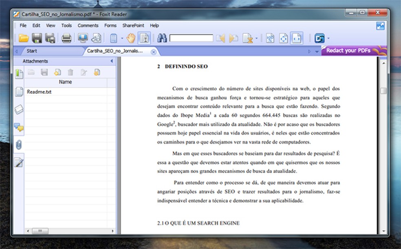Click the Fit Page icon
The height and width of the screenshot is (249, 401).
pyautogui.click(x=283, y=38)
